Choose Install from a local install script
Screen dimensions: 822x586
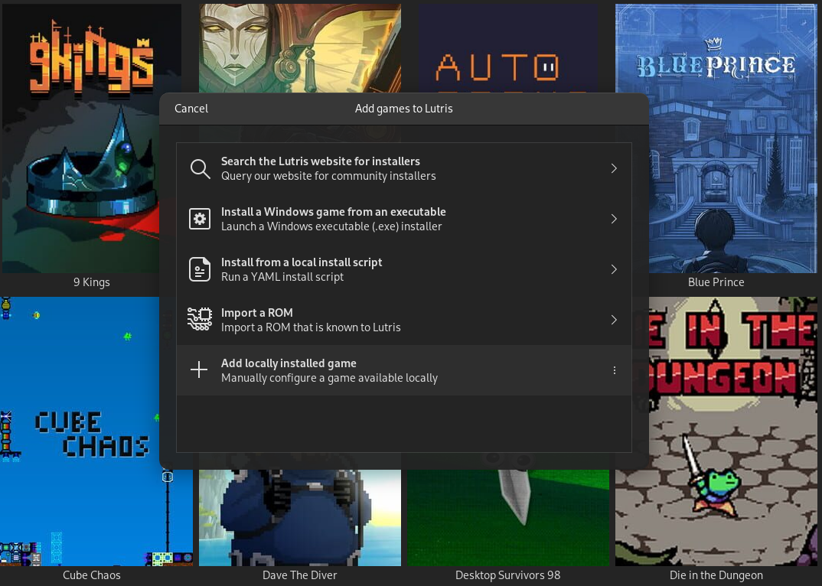click(x=403, y=269)
